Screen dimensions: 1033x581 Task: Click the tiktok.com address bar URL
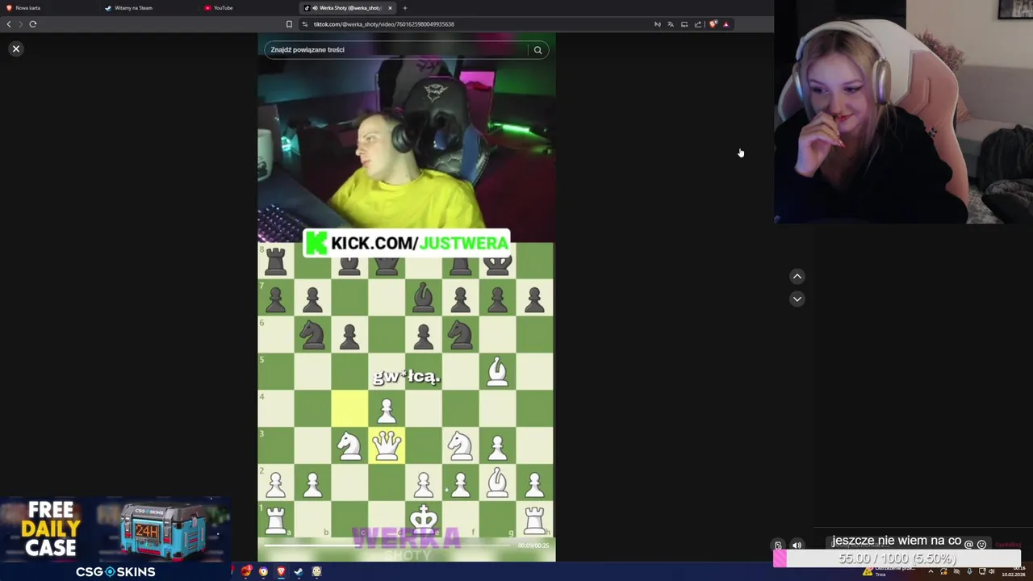click(x=384, y=24)
